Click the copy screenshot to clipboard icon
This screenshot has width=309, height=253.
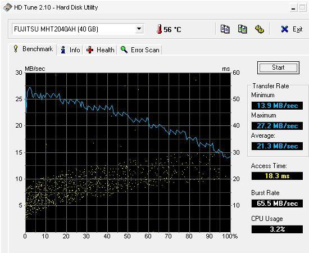(x=242, y=29)
